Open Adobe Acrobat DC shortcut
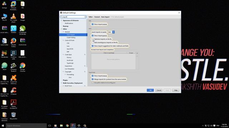Screen dimensions: 229x128 14,104
